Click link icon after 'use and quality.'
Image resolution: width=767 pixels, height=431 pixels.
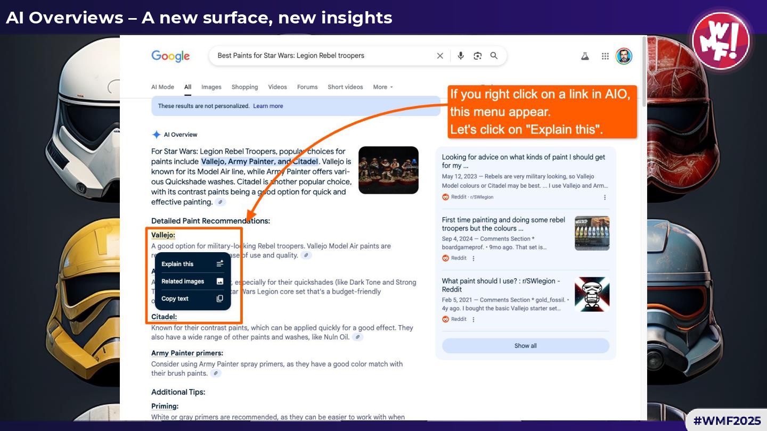click(306, 255)
